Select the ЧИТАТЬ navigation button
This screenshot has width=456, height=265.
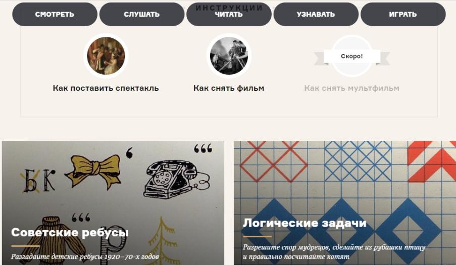click(x=229, y=14)
